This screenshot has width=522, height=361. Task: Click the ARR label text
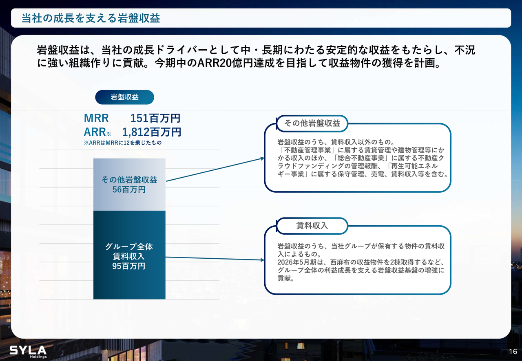95,132
